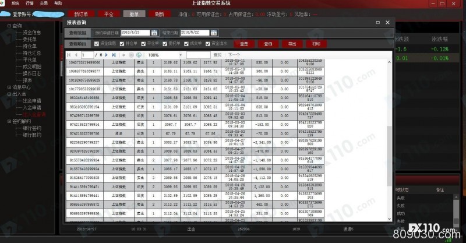Stop report rendering icon
The width and height of the screenshot is (466, 243).
pyautogui.click(x=131, y=55)
